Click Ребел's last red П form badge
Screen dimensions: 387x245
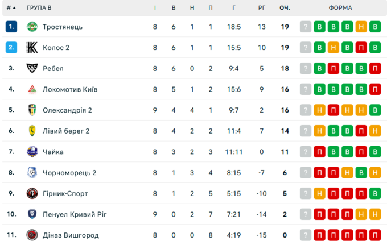point(374,68)
